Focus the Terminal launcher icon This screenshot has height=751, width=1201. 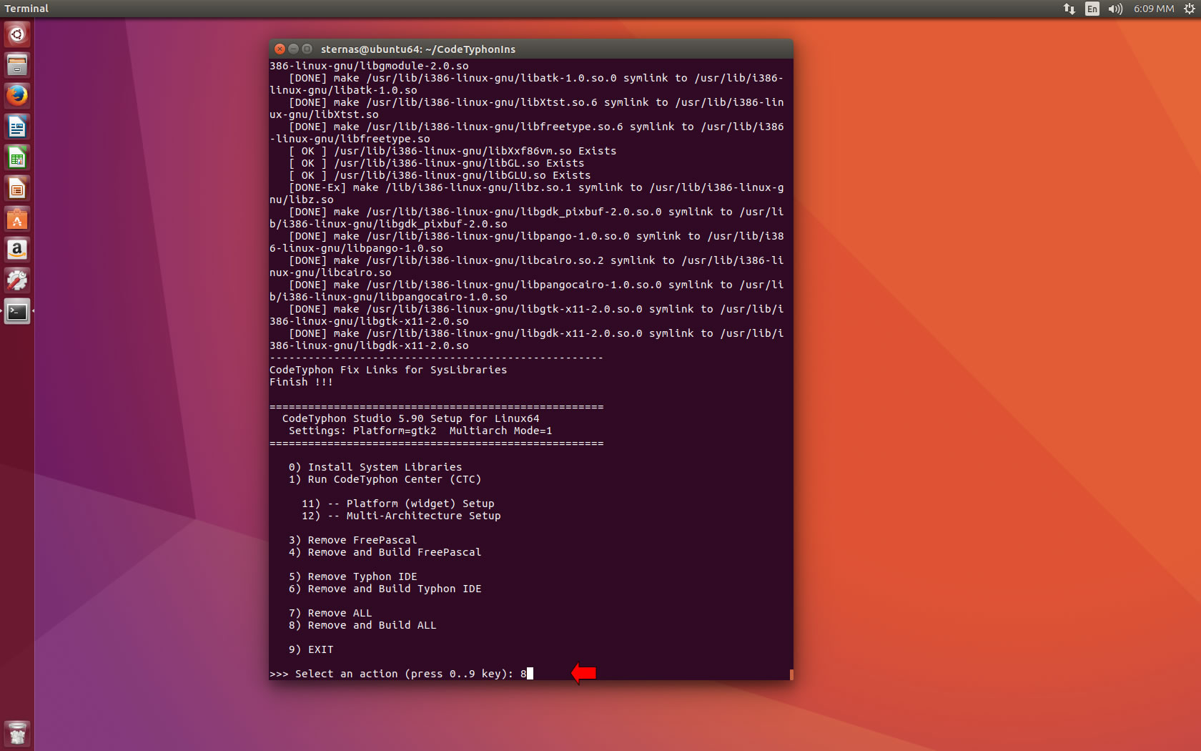17,311
